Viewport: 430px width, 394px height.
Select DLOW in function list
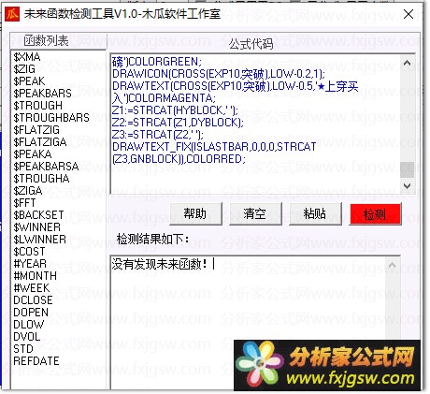(29, 325)
